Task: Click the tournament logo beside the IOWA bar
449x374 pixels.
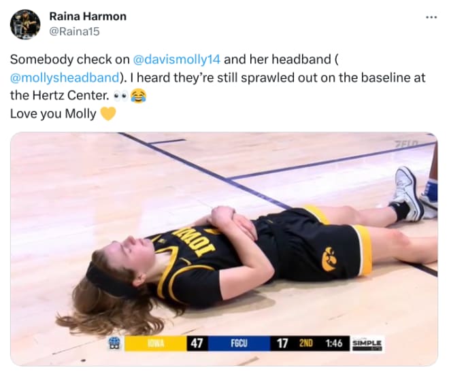Action: coord(114,343)
